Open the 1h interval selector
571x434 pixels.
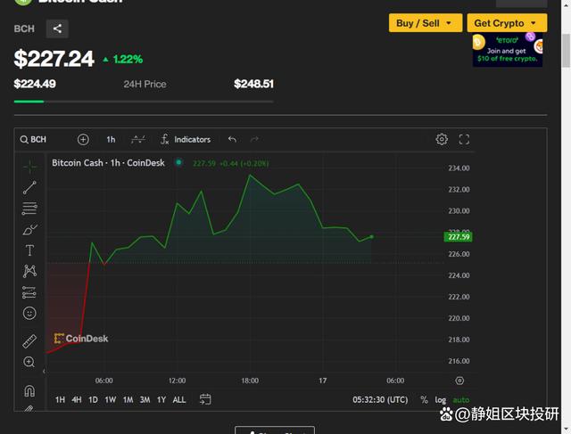pos(111,139)
